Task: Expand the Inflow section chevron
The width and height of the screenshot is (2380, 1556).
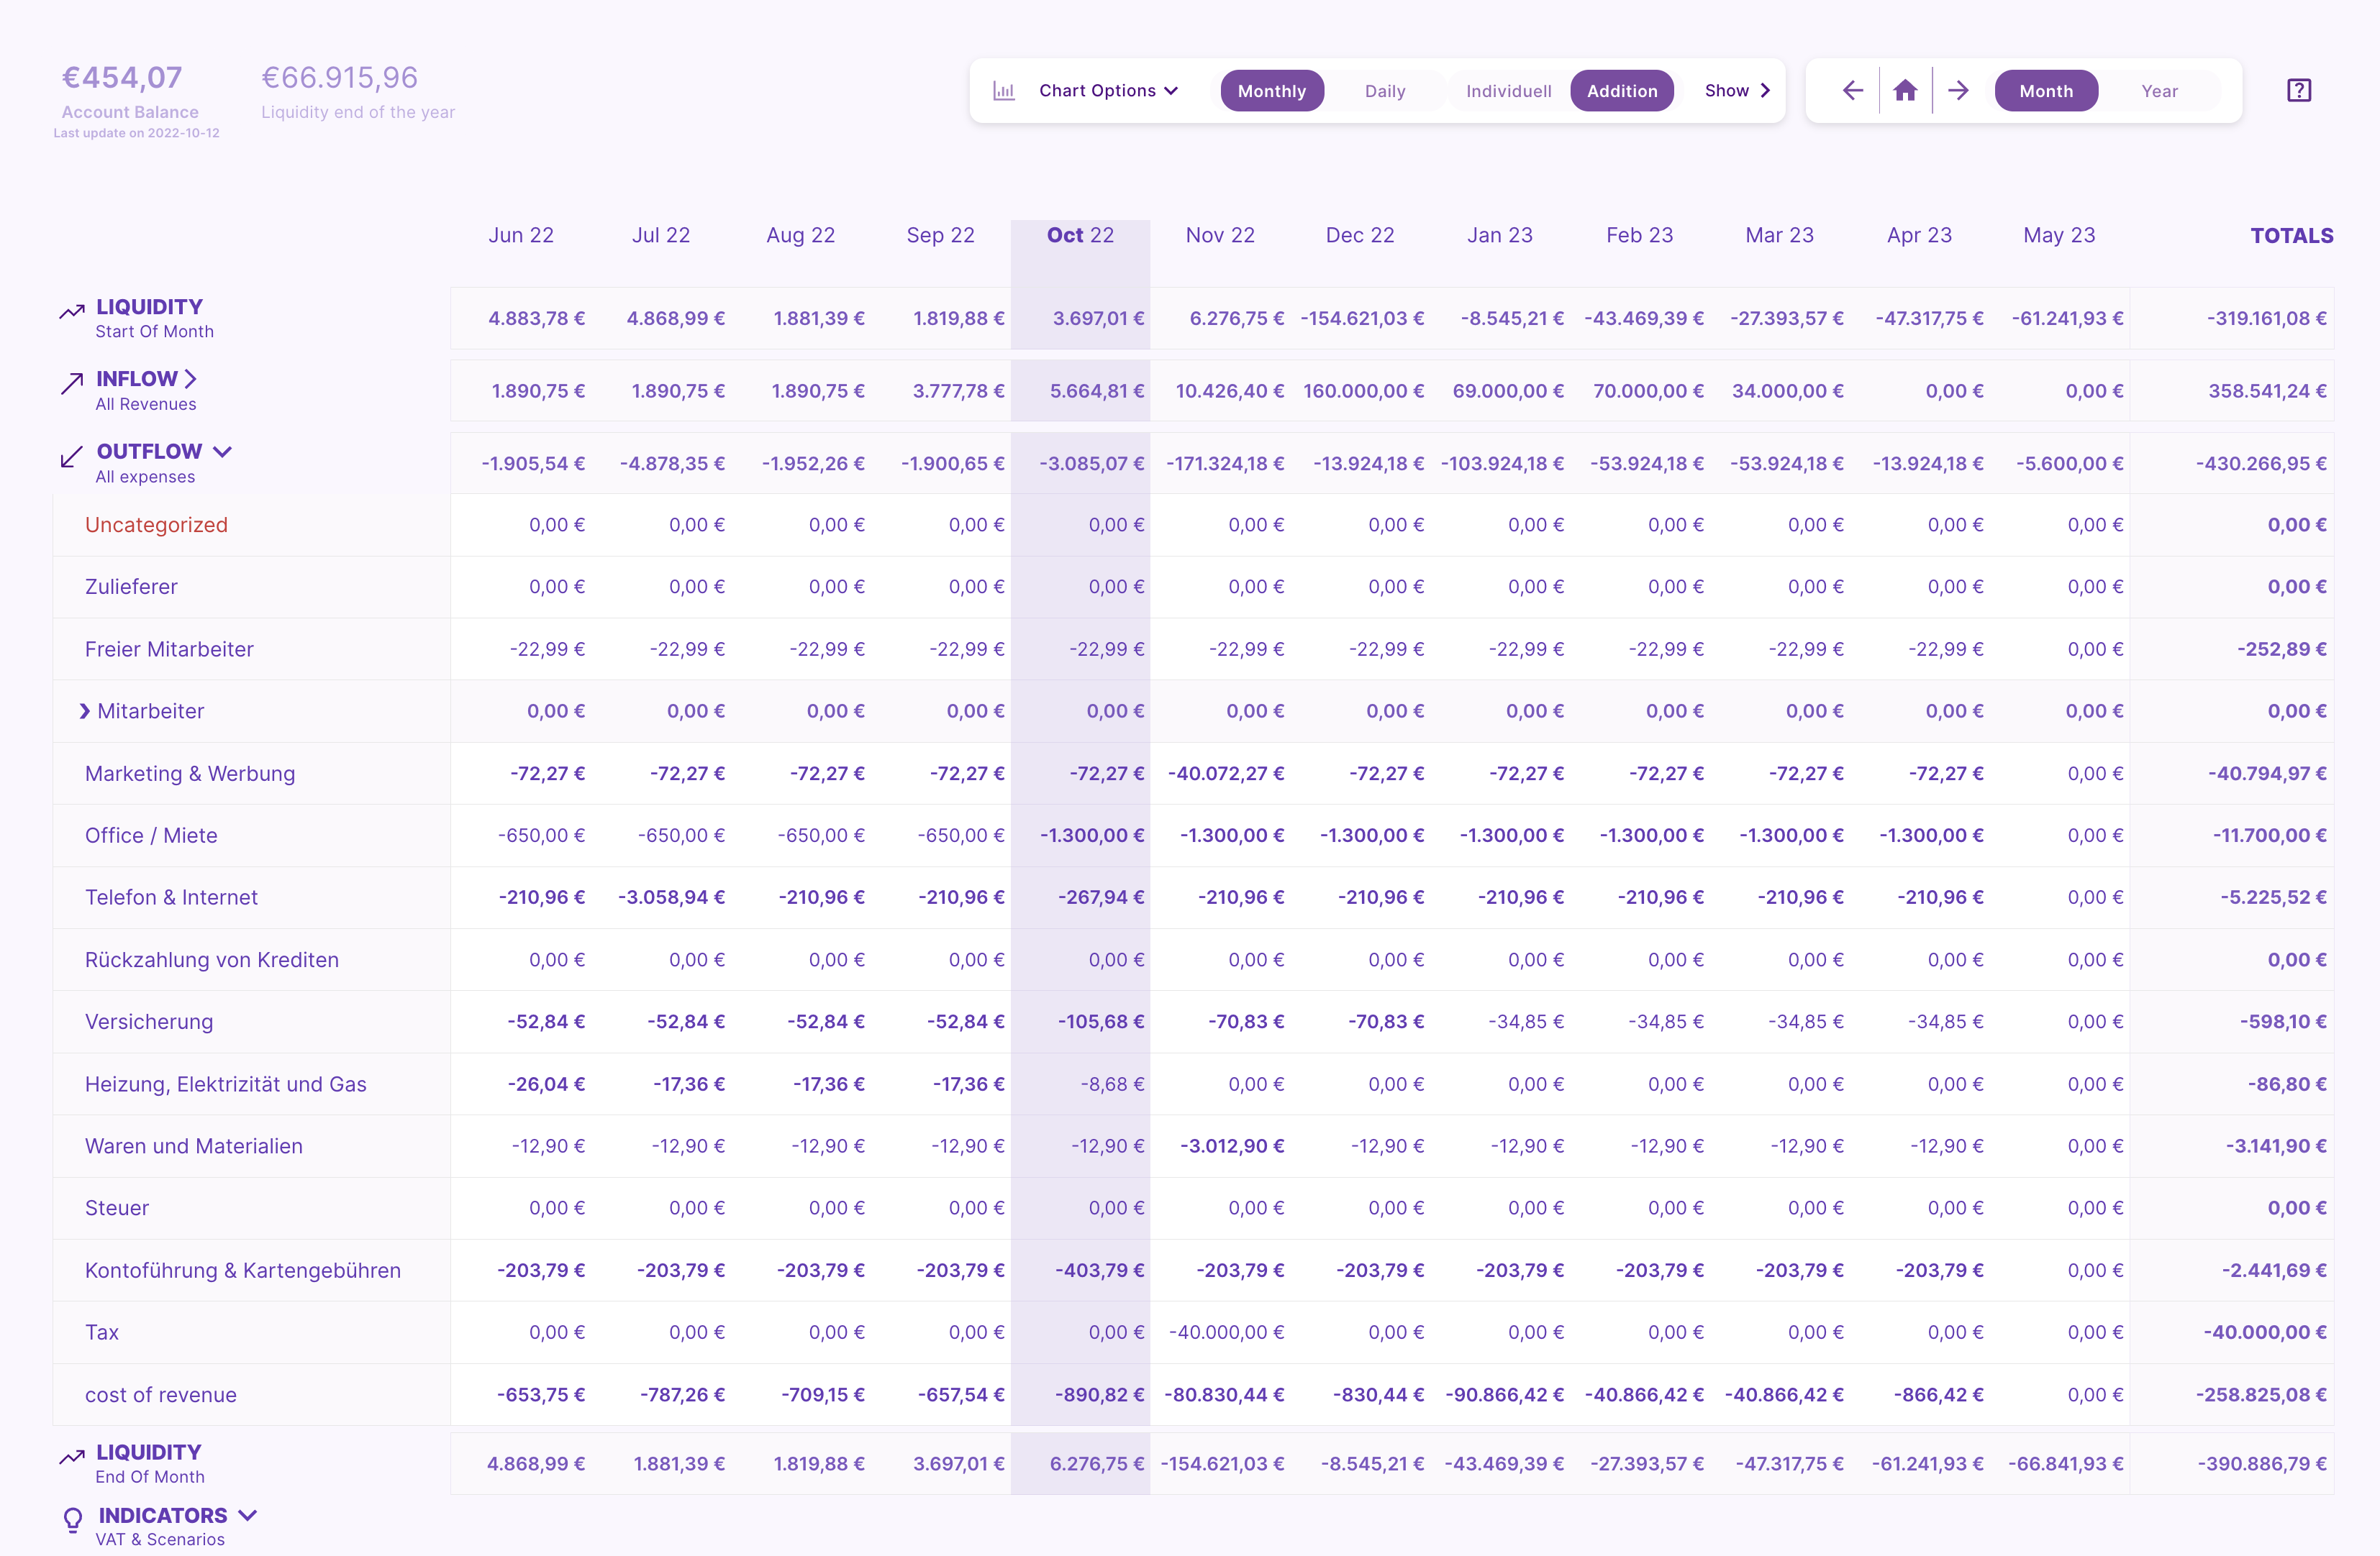Action: coord(190,379)
